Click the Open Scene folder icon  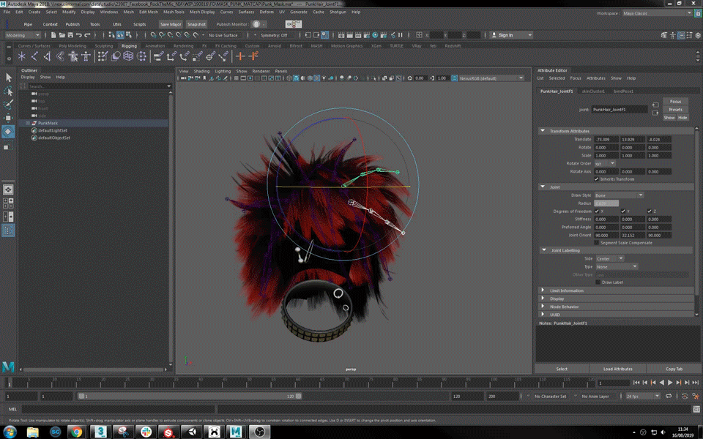(62, 35)
